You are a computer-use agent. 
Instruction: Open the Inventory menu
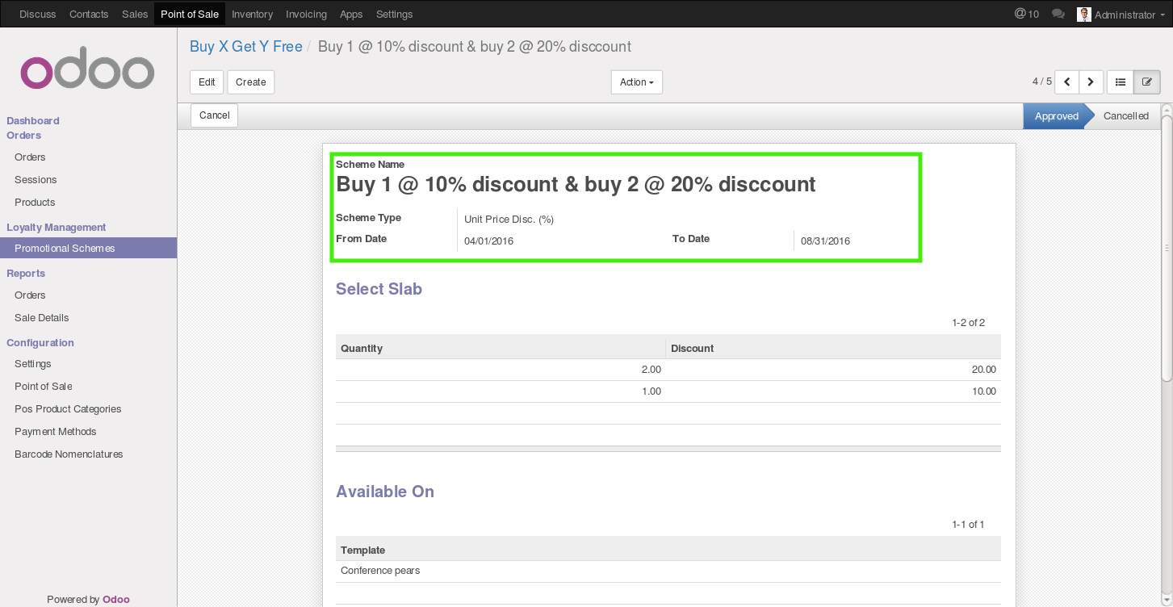(x=252, y=14)
